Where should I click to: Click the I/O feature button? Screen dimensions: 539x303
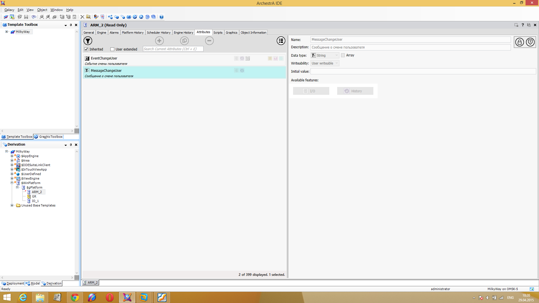[311, 91]
